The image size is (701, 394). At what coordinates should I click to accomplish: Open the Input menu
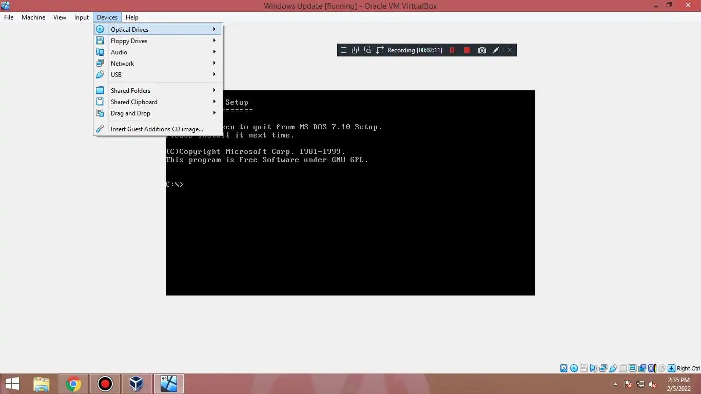tap(82, 17)
